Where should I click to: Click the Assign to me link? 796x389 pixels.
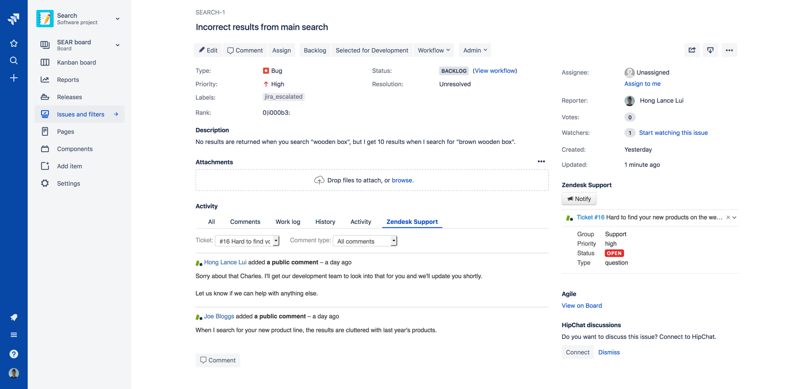pos(642,83)
